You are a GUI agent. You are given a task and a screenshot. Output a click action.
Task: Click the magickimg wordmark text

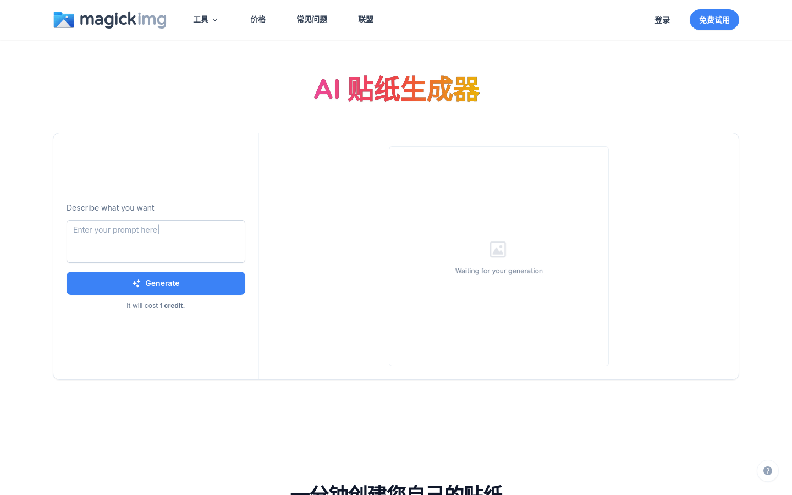(x=123, y=20)
